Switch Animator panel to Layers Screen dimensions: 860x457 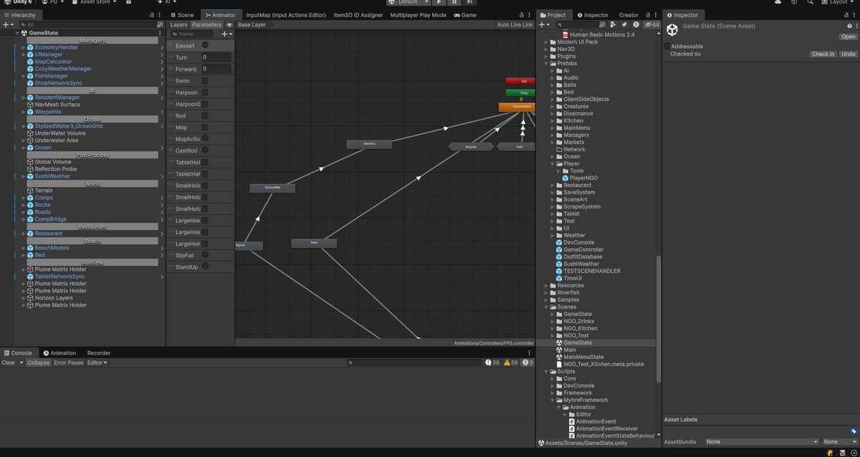tap(178, 24)
